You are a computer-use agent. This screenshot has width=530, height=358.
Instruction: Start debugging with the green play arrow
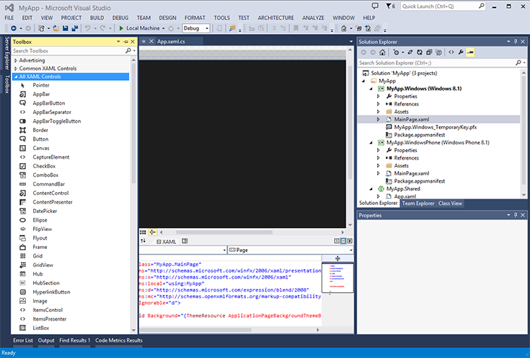121,28
